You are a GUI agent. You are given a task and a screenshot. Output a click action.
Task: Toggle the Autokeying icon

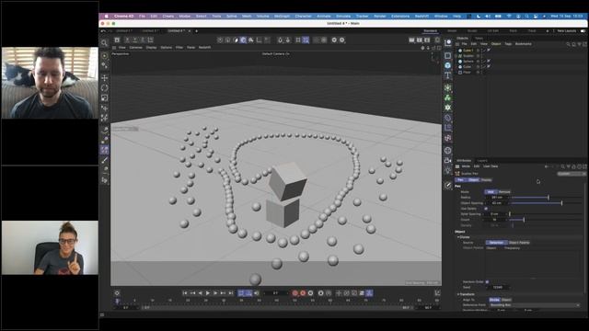303,293
